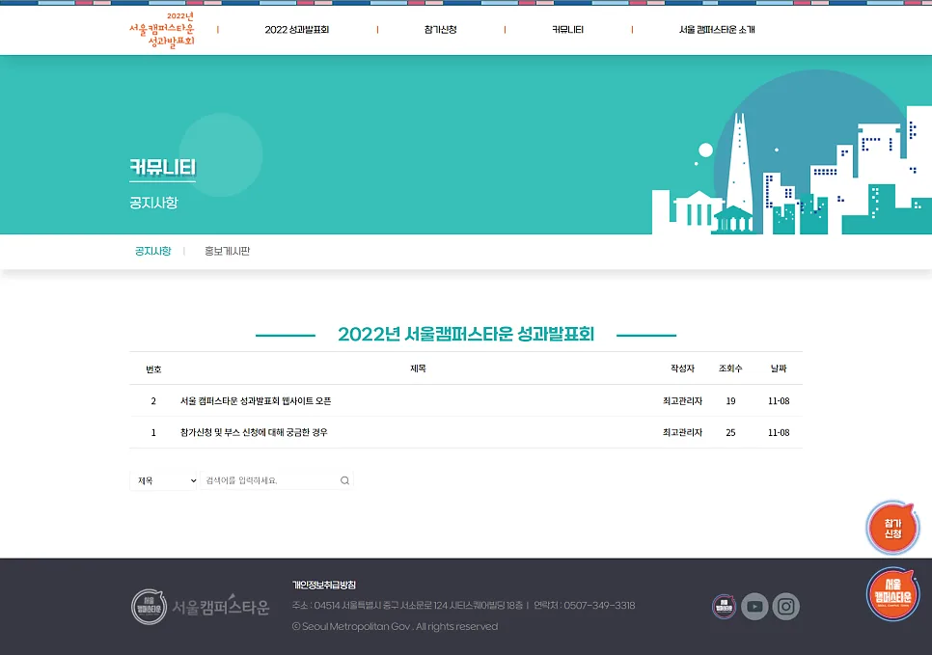
Task: Click view count 19 in table
Action: [x=730, y=401]
